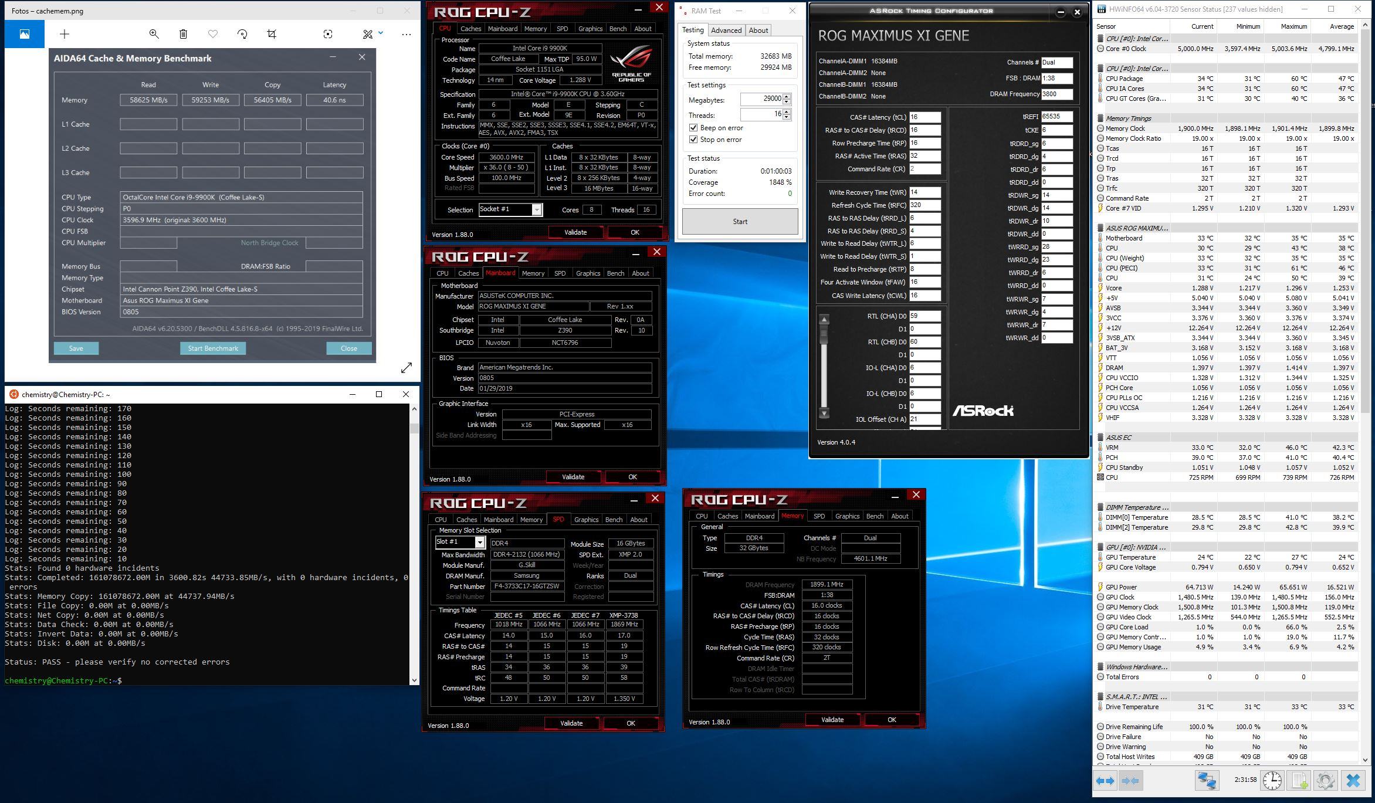Toggle Stop on error checkbox
This screenshot has height=803, width=1375.
click(x=693, y=140)
